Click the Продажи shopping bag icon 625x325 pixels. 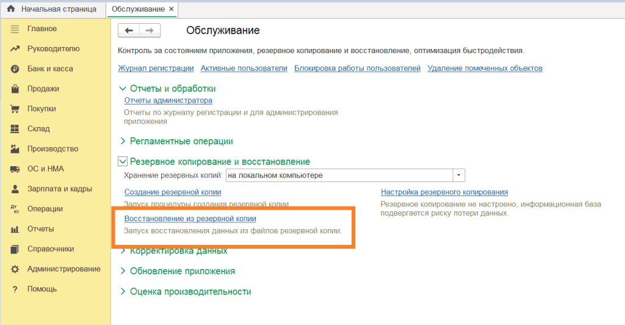tap(15, 89)
